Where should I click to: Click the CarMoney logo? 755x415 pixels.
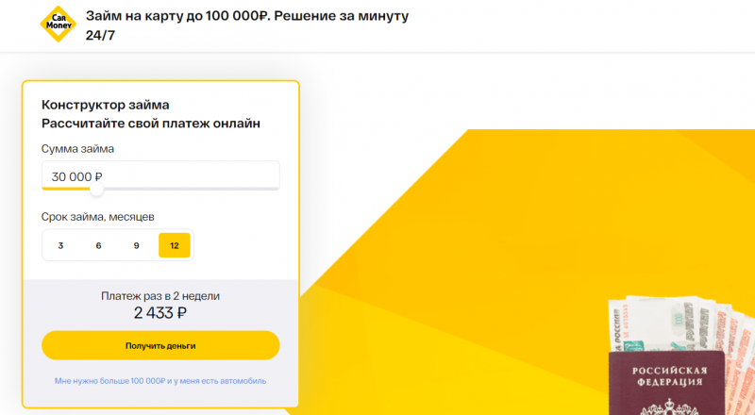coord(56,25)
